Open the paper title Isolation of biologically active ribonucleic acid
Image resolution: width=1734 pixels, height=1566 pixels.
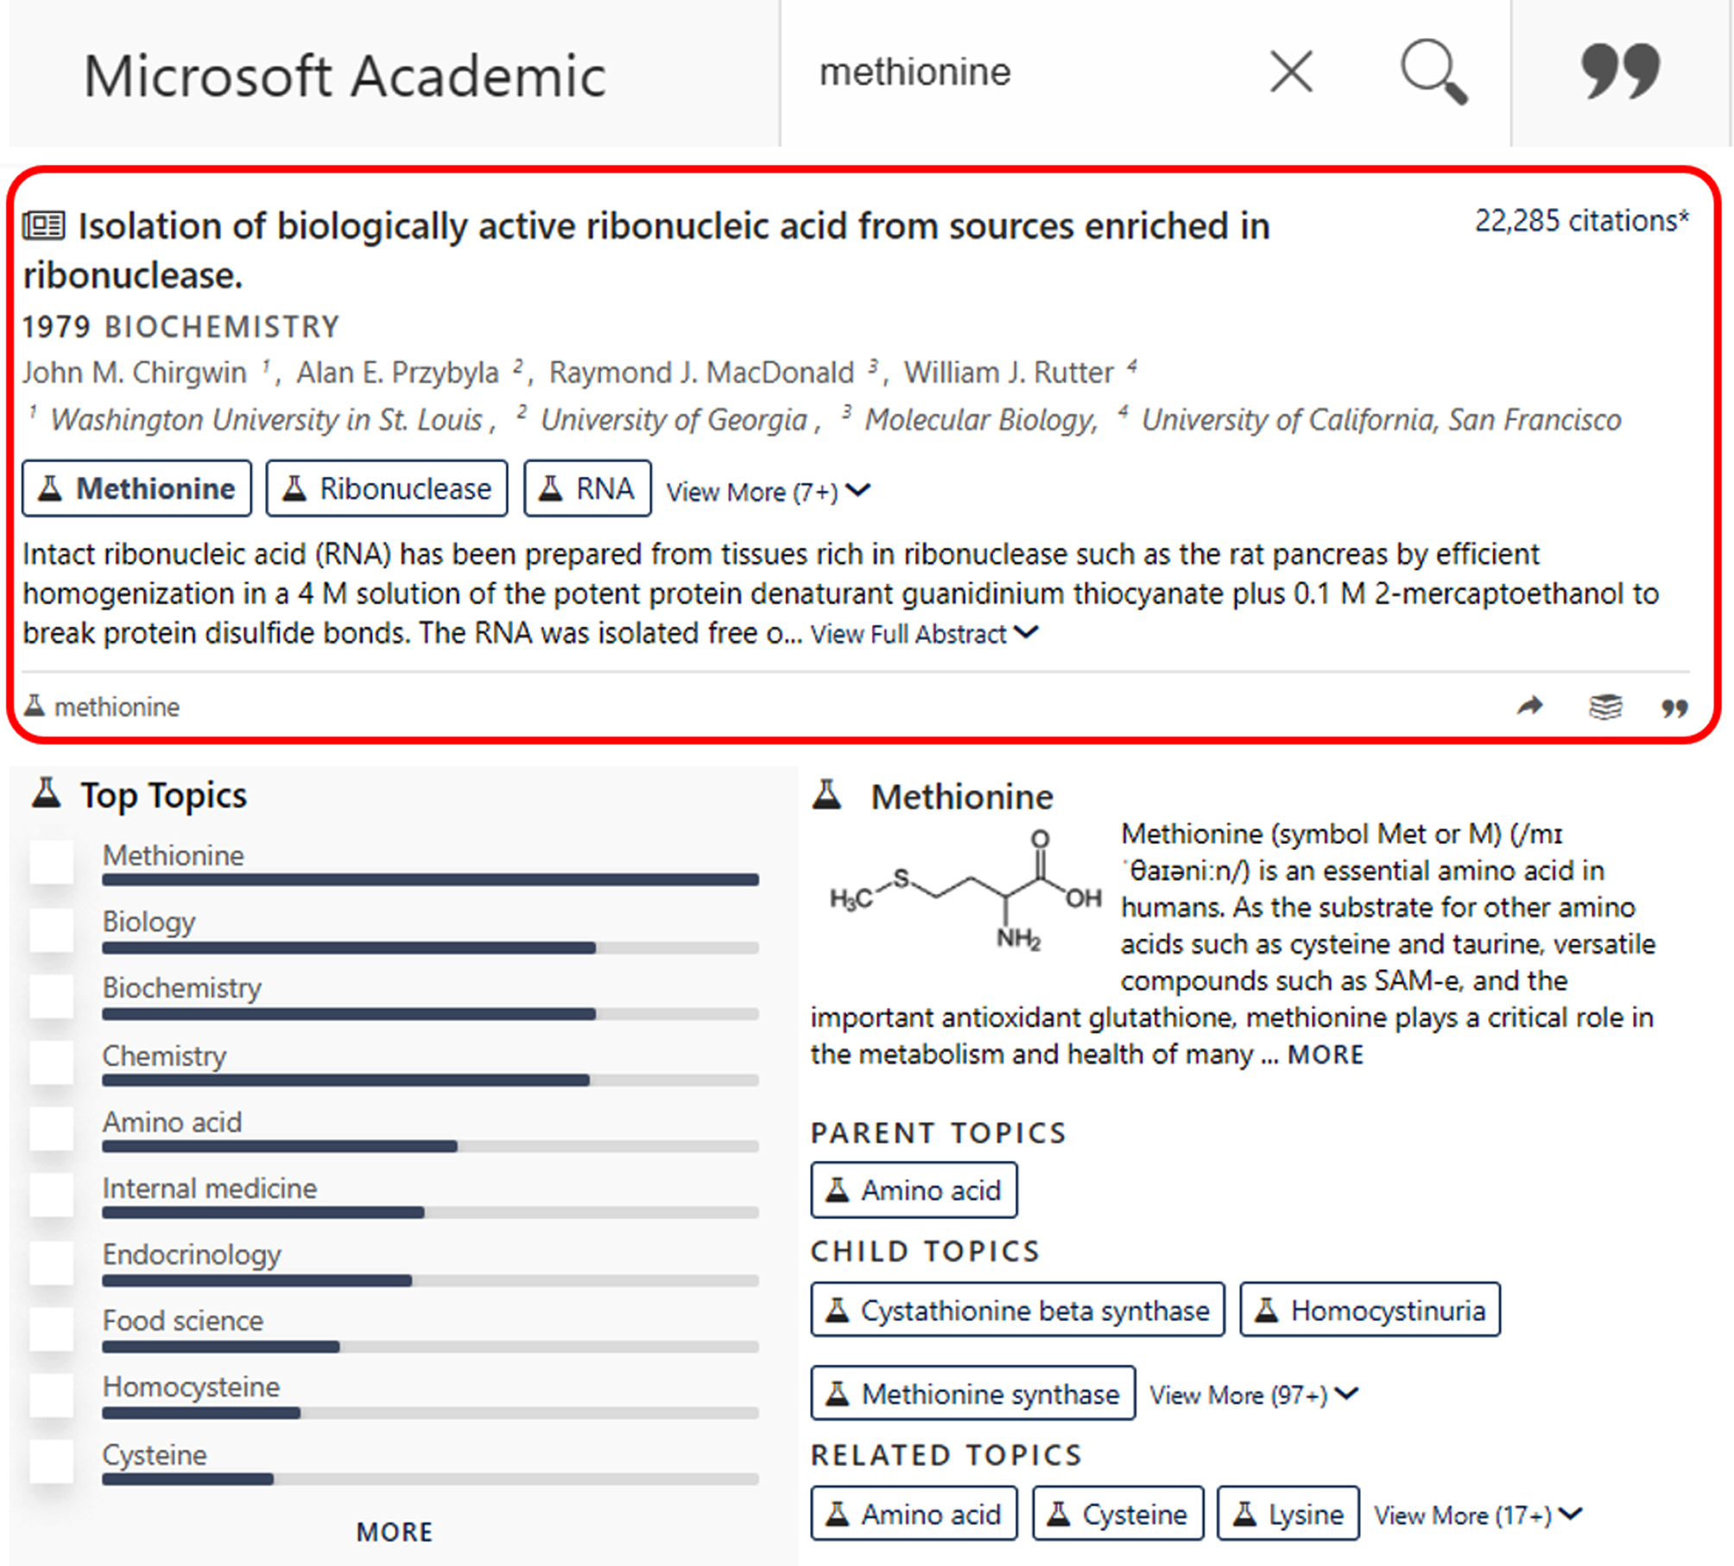tap(646, 250)
